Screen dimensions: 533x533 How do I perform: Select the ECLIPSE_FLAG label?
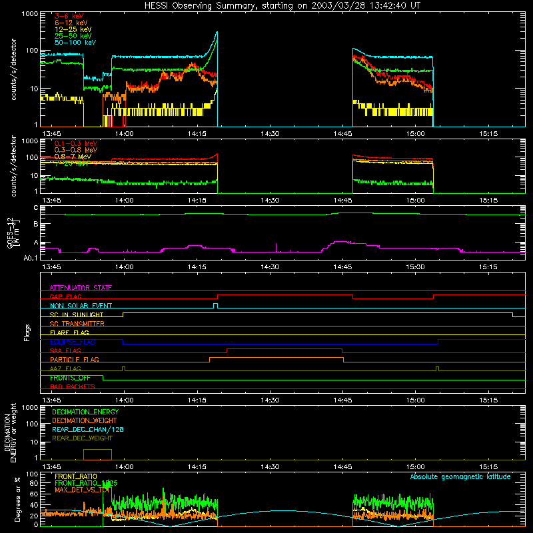coord(73,342)
